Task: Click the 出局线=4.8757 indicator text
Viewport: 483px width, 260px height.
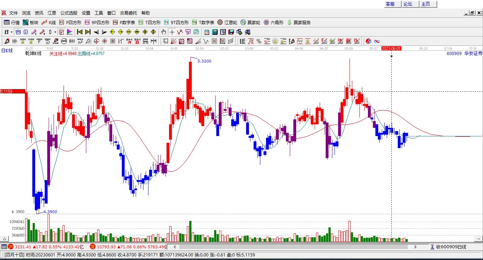Action: coord(91,54)
